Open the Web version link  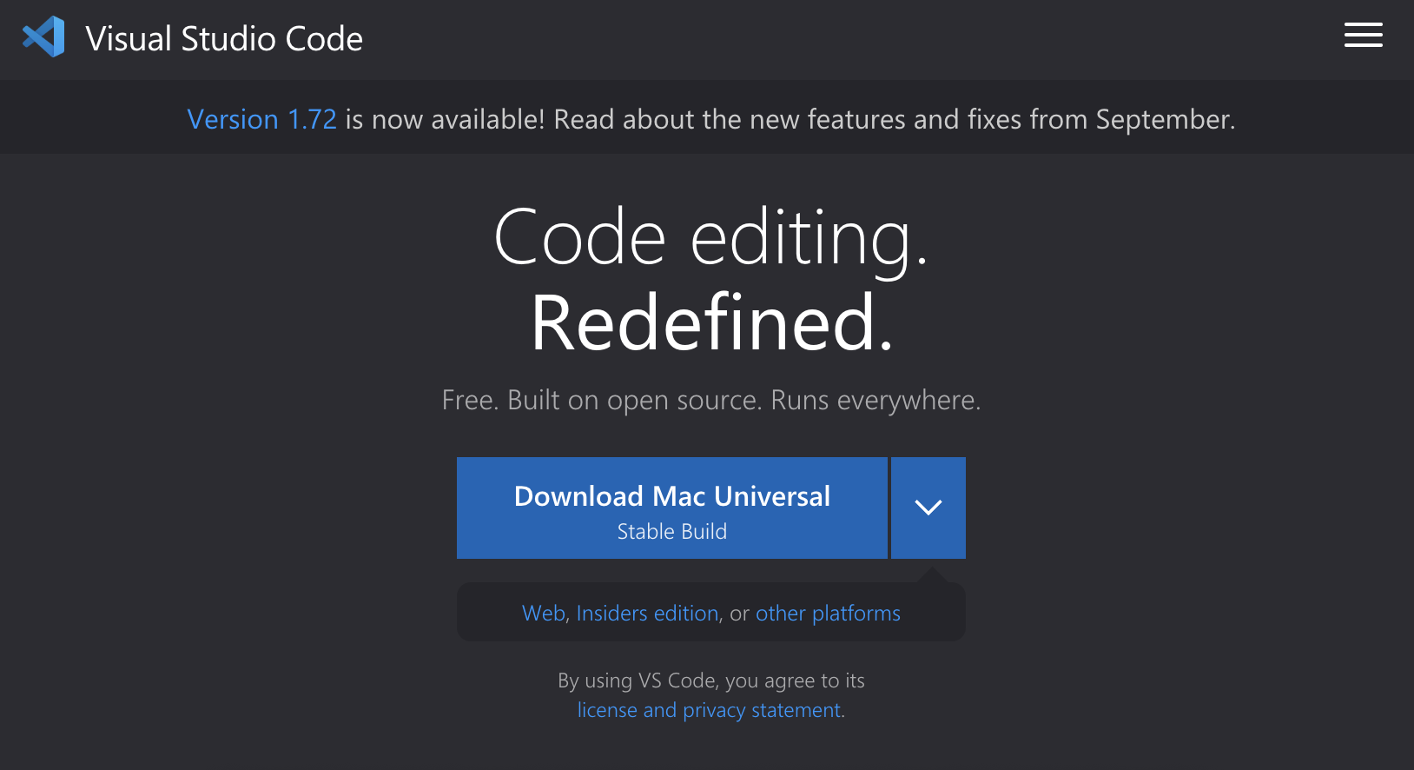(x=544, y=613)
